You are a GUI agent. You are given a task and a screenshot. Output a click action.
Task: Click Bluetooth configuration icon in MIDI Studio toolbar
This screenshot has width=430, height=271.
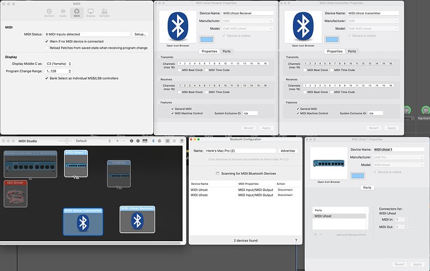(x=153, y=141)
